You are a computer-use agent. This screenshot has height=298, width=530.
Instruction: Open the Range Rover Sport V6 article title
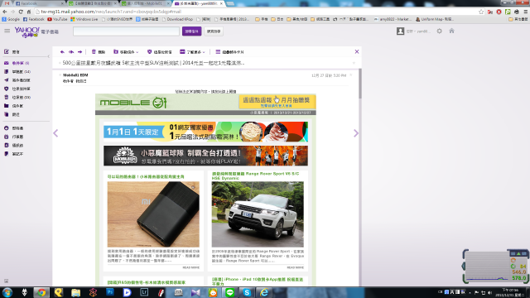[255, 175]
